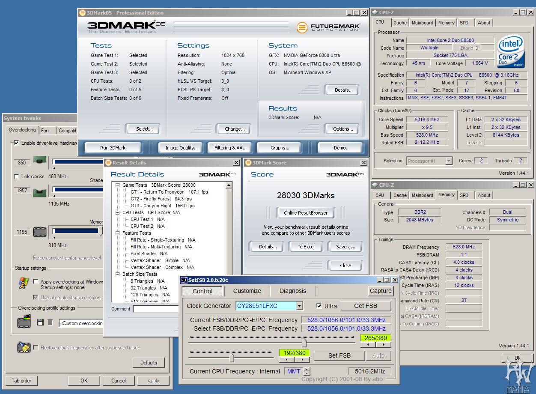Click the Futuremark Corporation logo

(328, 28)
